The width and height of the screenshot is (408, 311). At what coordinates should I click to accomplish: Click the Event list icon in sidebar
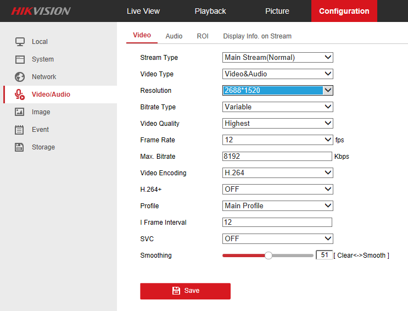point(20,130)
